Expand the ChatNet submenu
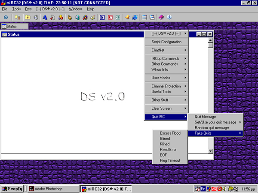 click(x=166, y=50)
